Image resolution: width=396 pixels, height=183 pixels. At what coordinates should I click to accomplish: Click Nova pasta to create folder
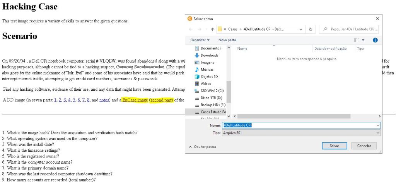coord(227,40)
